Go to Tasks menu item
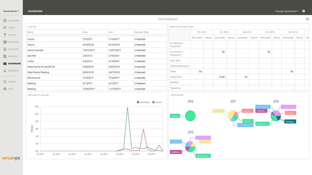 pyautogui.click(x=11, y=28)
